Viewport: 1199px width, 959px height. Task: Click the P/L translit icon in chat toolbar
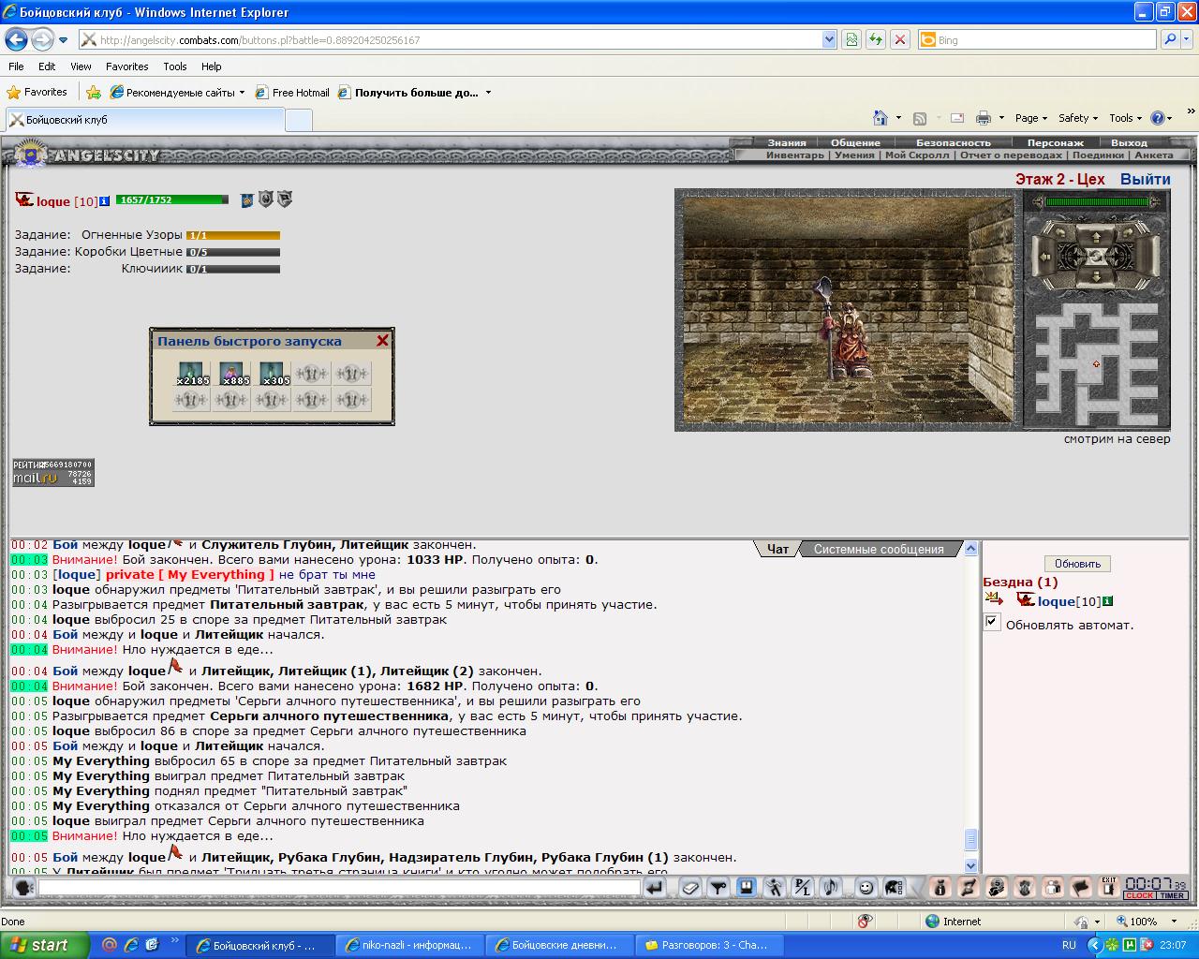(x=803, y=887)
